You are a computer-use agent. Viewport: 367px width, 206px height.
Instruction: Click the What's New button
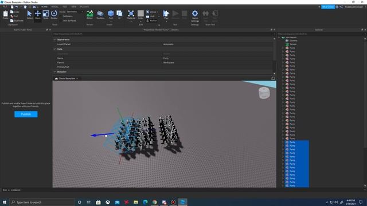pos(328,7)
